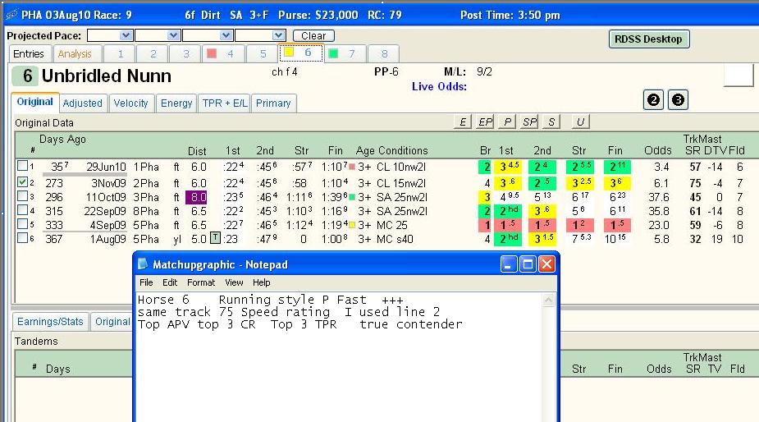Click the Notepad title bar icon
This screenshot has height=422, width=759.
pos(143,264)
